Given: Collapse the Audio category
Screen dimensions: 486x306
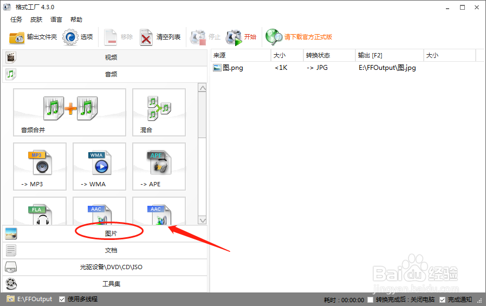Looking at the screenshot, I should (x=105, y=74).
